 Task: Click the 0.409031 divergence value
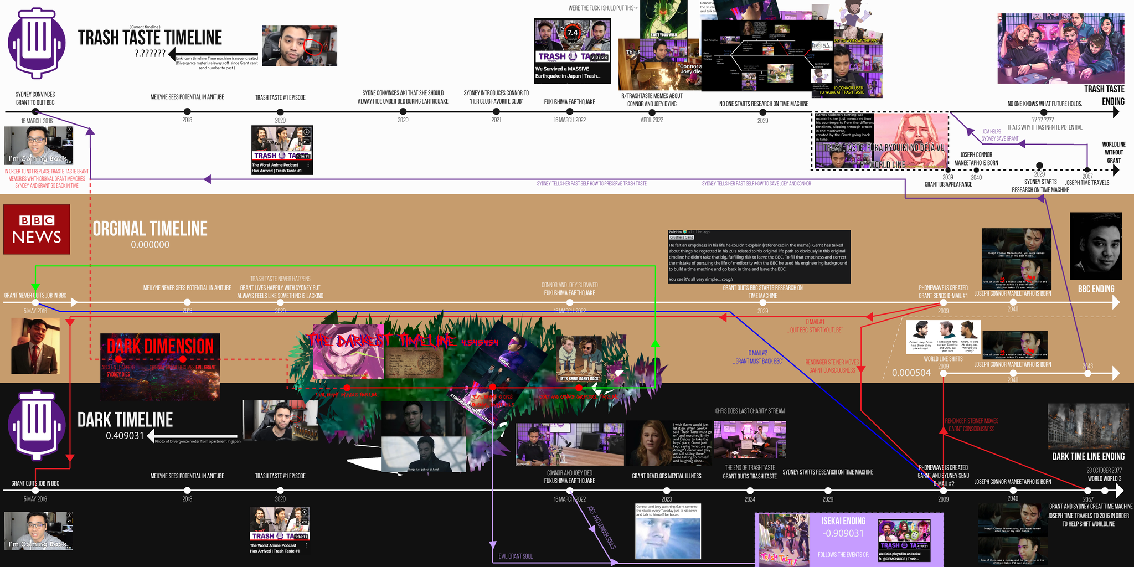(x=125, y=436)
